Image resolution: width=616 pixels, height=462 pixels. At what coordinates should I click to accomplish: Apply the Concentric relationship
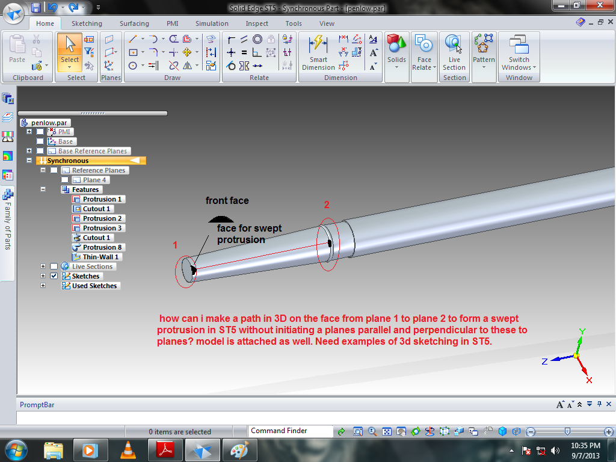pyautogui.click(x=257, y=39)
